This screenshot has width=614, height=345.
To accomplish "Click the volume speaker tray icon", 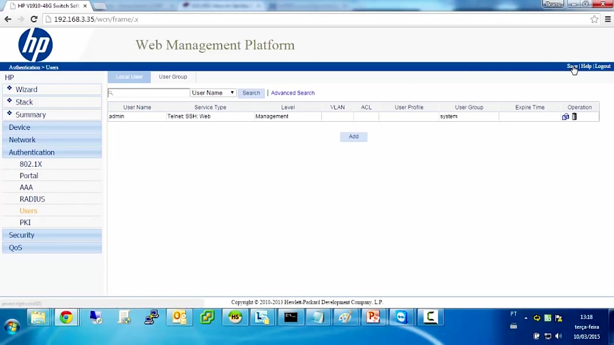I will [x=559, y=336].
